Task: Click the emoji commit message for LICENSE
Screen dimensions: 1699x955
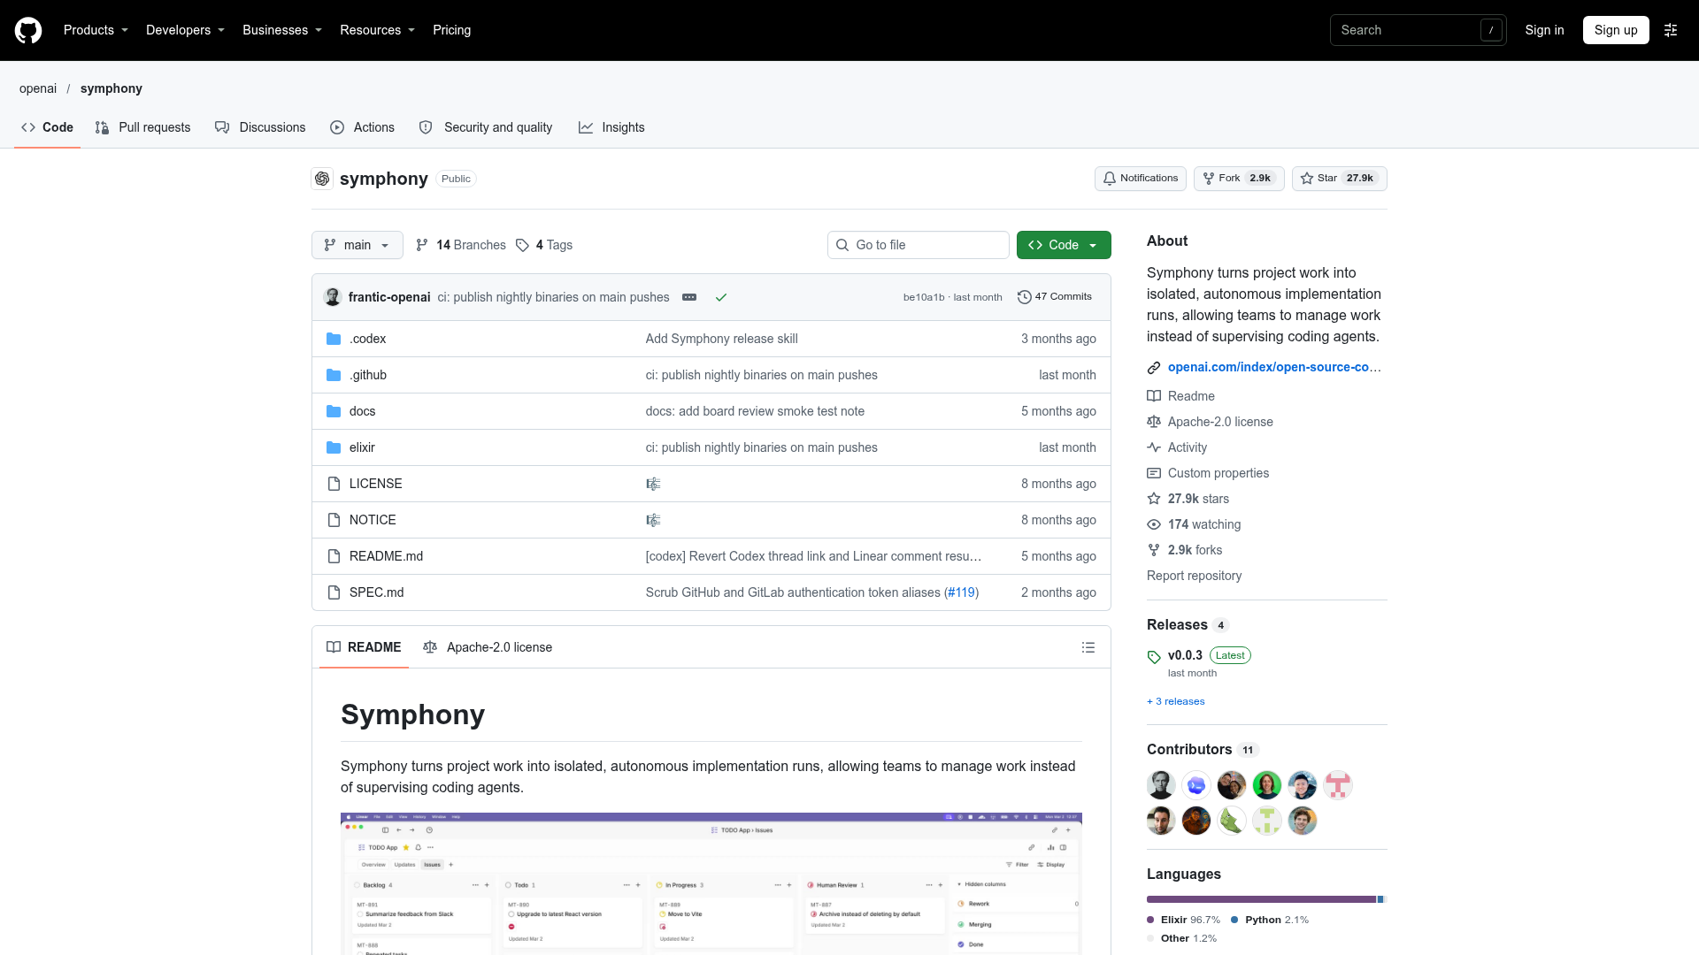Action: [653, 484]
